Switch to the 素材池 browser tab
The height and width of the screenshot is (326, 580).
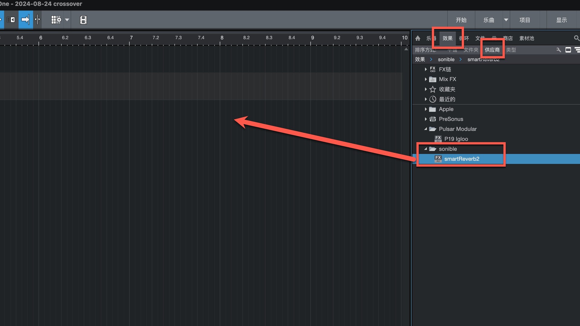coord(527,38)
